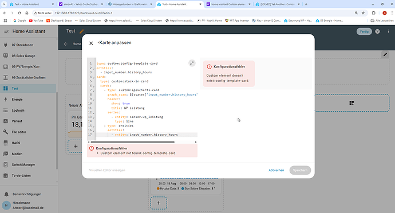
Task: Switch to the simon42 Yahoo Suche tab
Action: coord(81,4)
